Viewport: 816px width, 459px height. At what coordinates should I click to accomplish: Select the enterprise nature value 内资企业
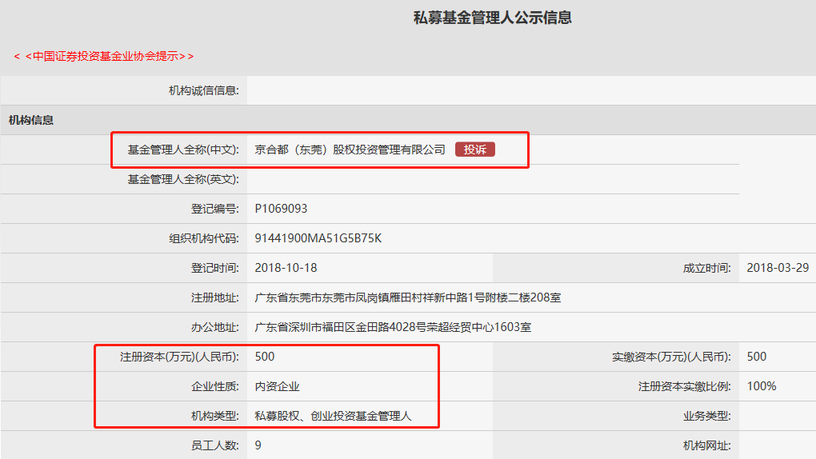[277, 387]
